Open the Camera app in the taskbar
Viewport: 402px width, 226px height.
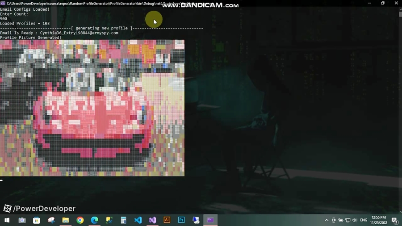(22, 220)
